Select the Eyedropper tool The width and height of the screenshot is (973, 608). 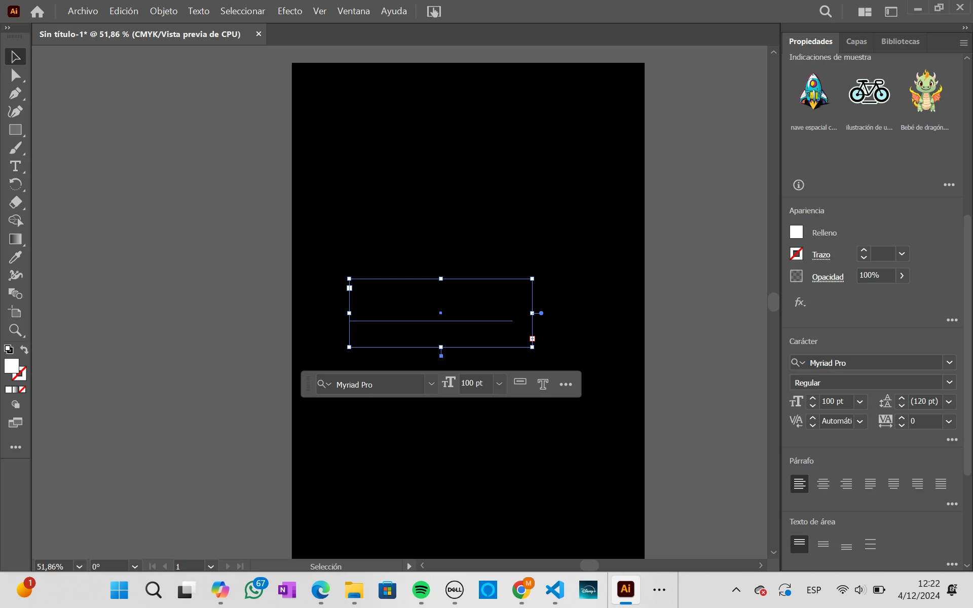point(15,257)
